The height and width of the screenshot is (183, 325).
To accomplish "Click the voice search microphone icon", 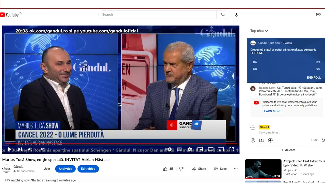I will coord(236,14).
